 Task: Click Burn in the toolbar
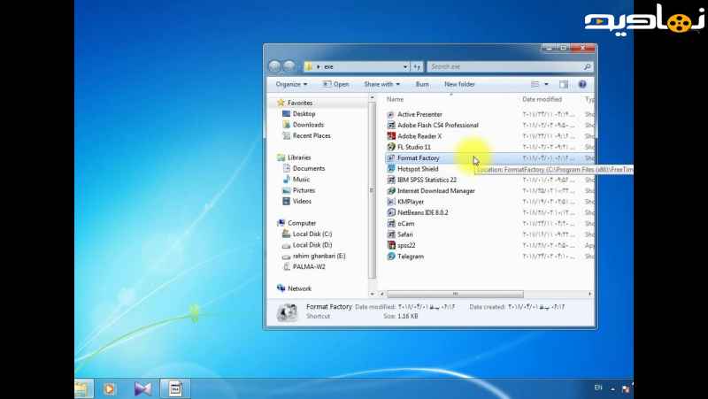pyautogui.click(x=422, y=84)
